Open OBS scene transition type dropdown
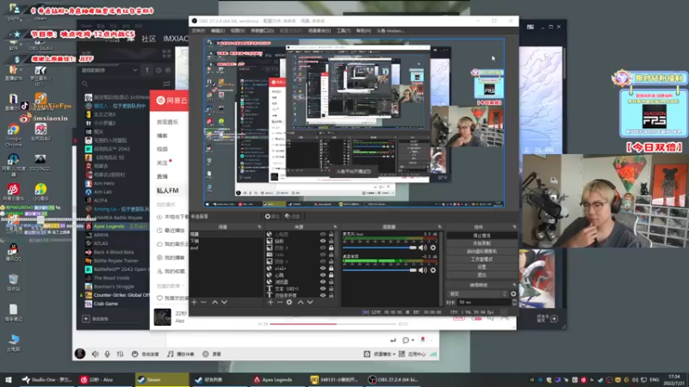This screenshot has height=387, width=689. 477,294
